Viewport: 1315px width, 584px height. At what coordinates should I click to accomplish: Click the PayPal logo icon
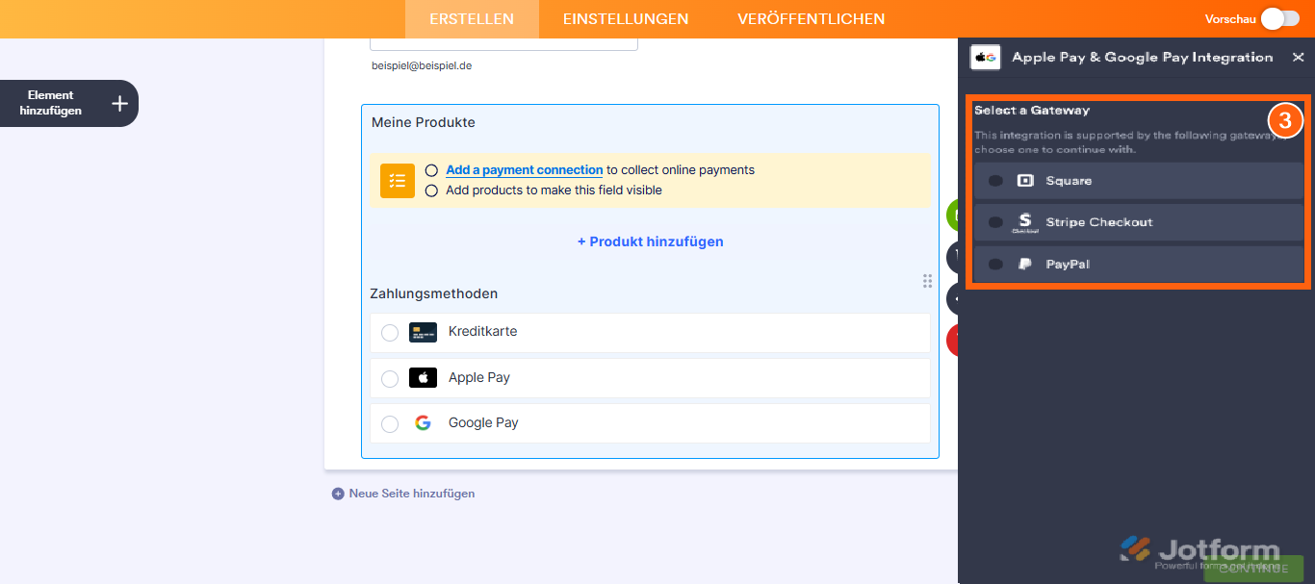tap(1025, 264)
